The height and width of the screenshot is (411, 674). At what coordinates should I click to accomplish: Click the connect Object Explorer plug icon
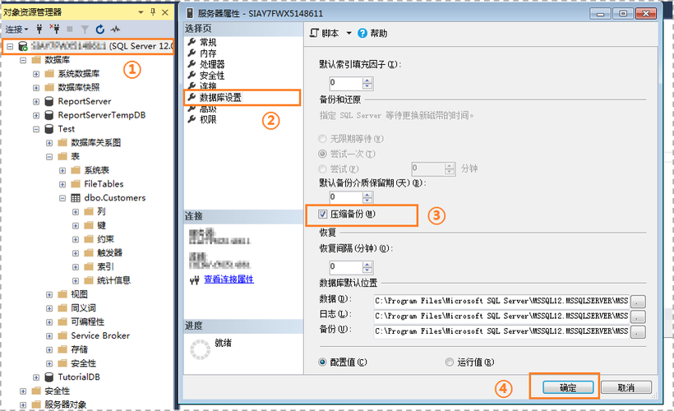(x=39, y=30)
